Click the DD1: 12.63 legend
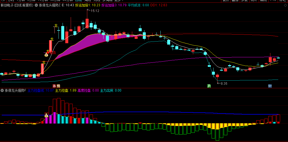The image size is (288, 142). point(159,5)
